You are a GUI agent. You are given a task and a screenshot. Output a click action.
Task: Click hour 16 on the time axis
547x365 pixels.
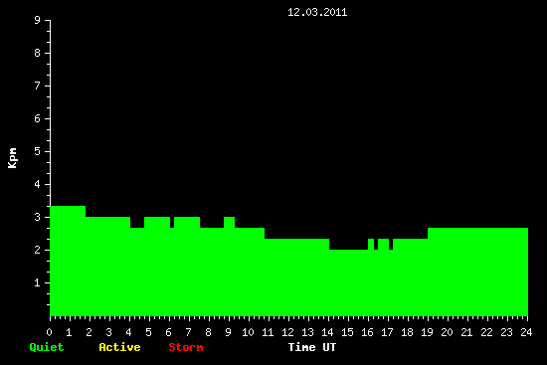[367, 332]
